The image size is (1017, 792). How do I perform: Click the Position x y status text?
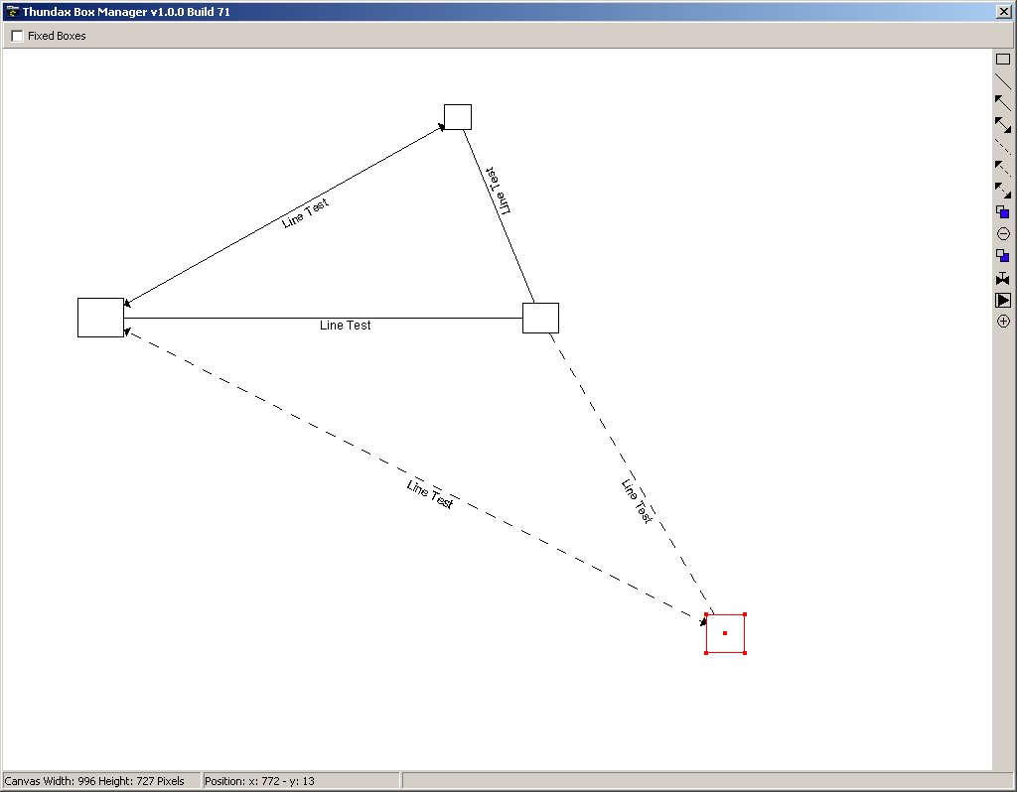[x=259, y=781]
